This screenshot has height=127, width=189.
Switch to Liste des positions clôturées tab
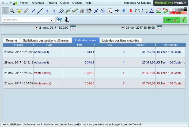(x=121, y=40)
